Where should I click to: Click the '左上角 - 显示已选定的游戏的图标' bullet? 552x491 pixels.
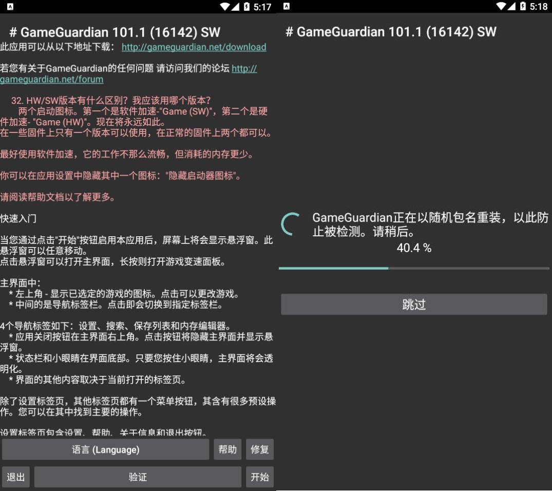pos(125,294)
